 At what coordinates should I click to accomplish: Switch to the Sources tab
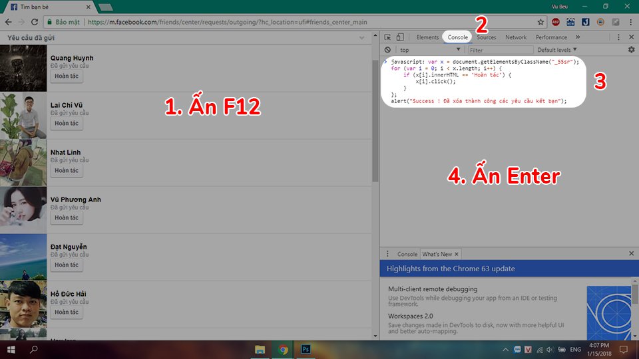[x=487, y=37]
